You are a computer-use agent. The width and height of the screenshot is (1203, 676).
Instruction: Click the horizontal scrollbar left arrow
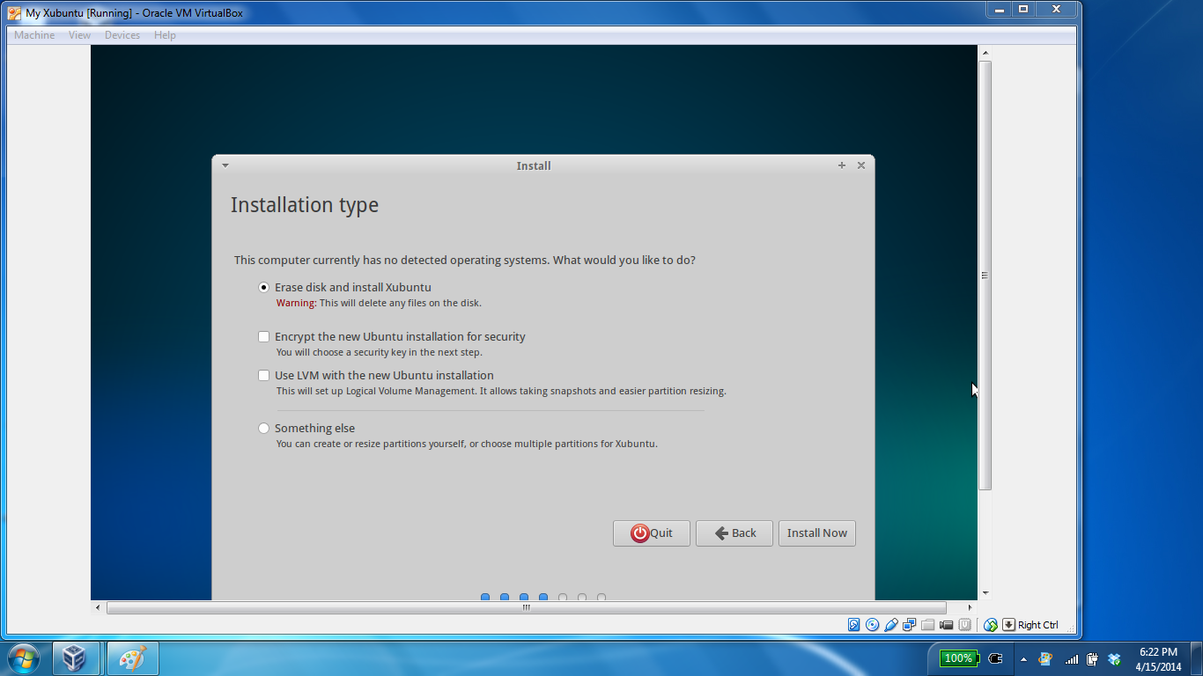pyautogui.click(x=98, y=607)
